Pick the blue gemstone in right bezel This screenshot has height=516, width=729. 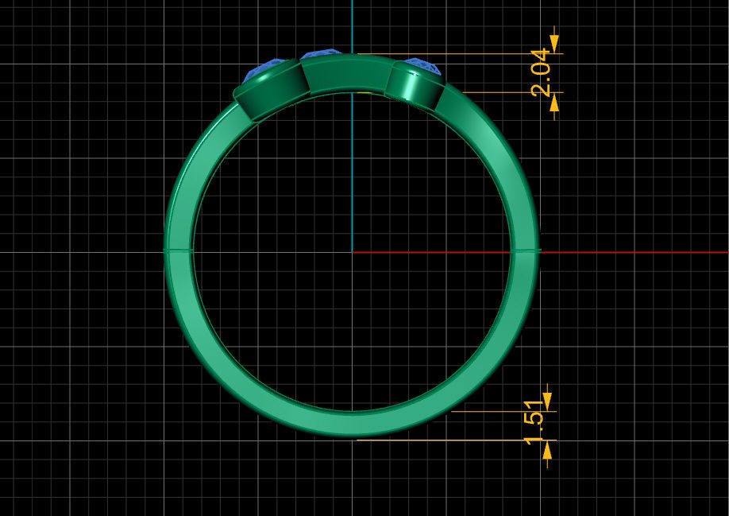422,65
